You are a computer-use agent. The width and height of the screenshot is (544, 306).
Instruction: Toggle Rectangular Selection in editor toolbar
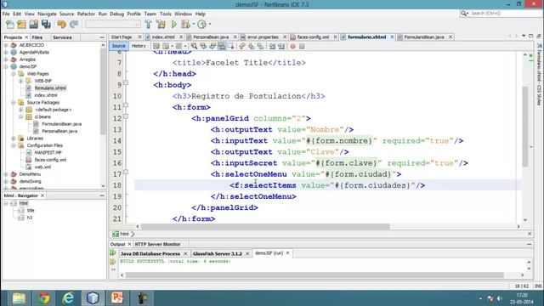click(230, 46)
